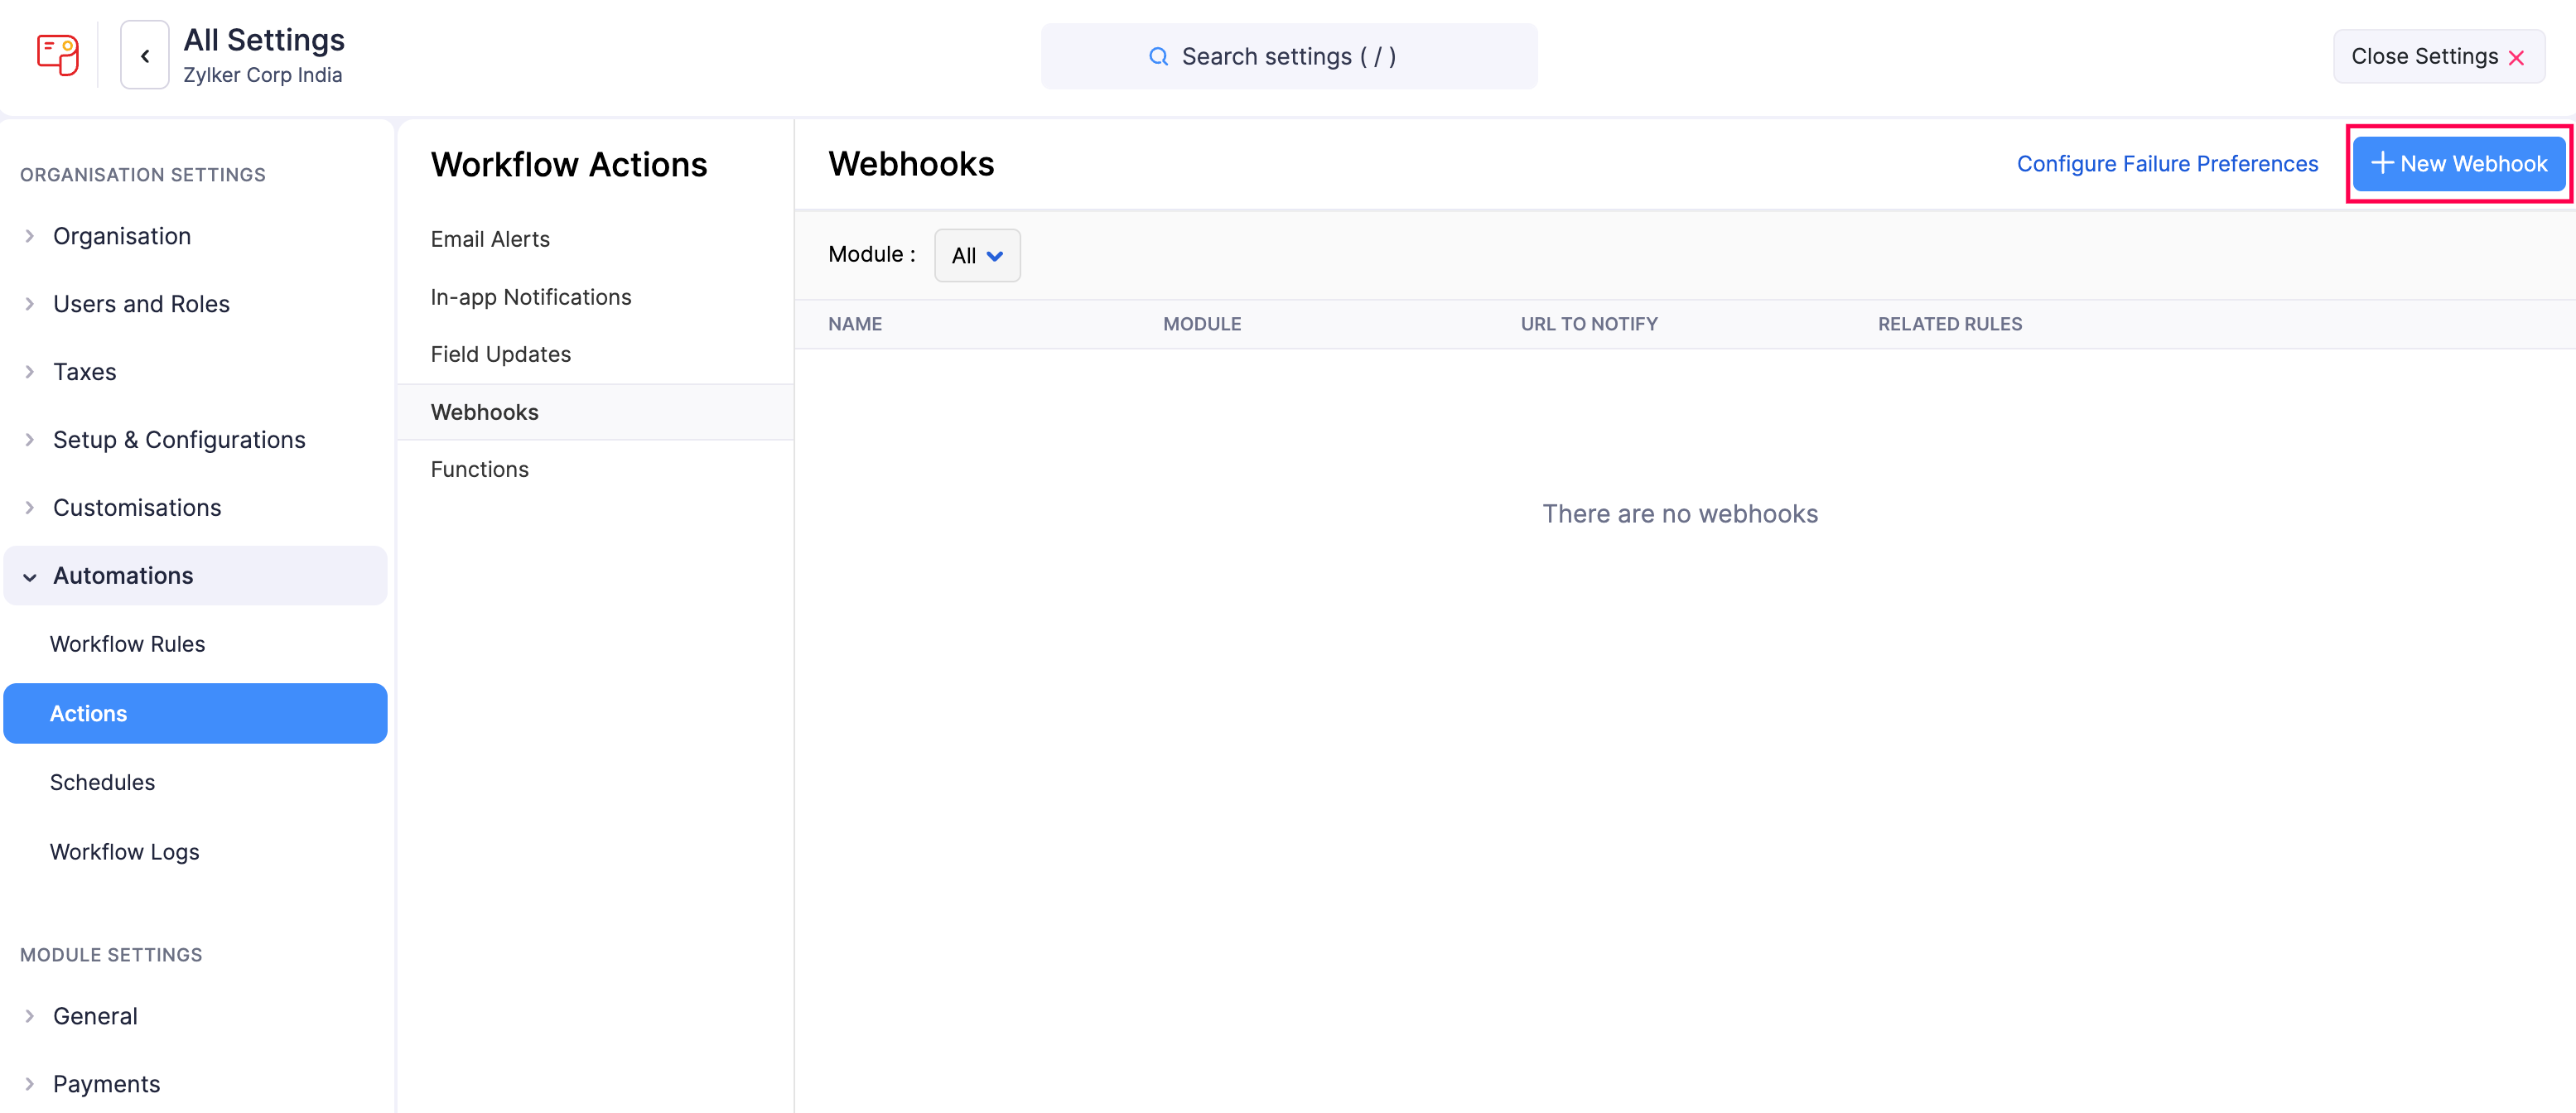Click RELATED RULES column header
The width and height of the screenshot is (2576, 1113).
1950,324
